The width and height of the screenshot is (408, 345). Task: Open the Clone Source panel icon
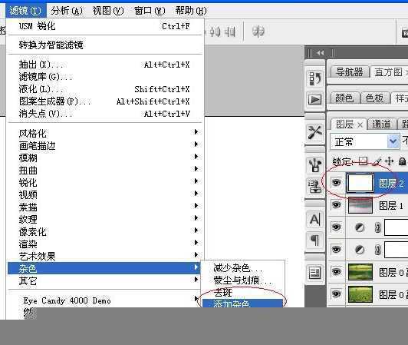point(315,186)
